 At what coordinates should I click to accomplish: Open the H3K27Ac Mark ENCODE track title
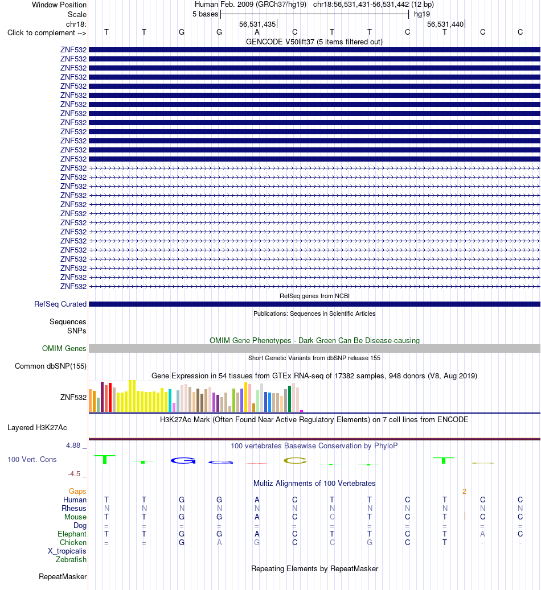click(314, 419)
